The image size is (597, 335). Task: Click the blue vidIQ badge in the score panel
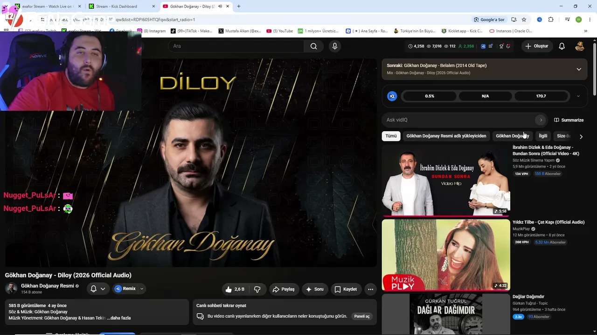pyautogui.click(x=392, y=96)
